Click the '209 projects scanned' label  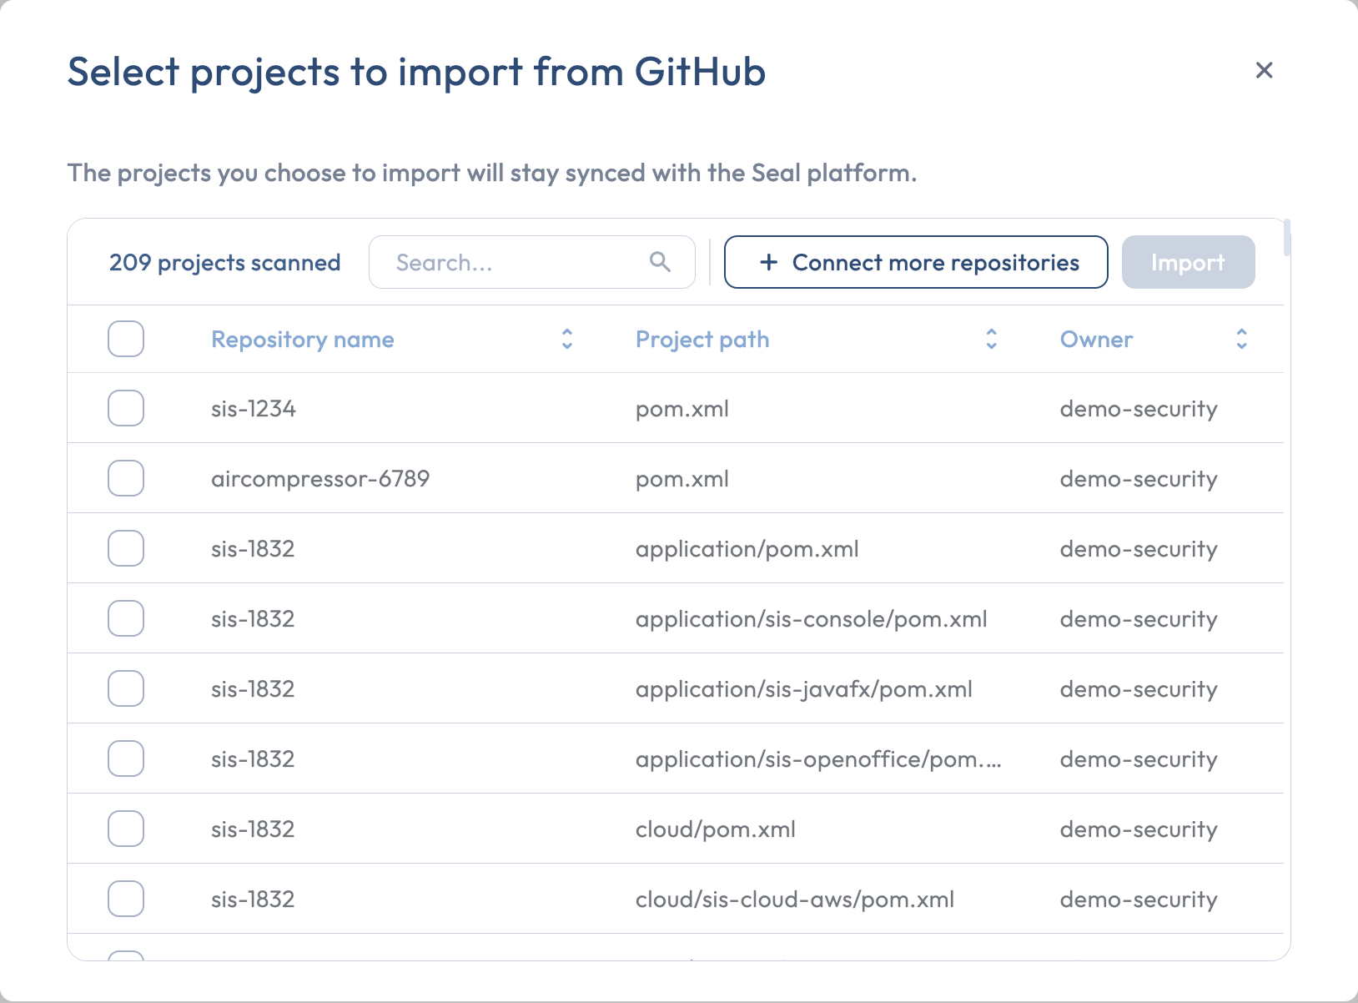pos(225,263)
